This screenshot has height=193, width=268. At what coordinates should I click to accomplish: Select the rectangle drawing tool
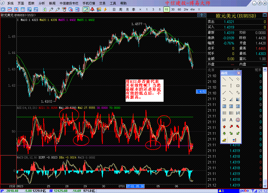[238, 86]
